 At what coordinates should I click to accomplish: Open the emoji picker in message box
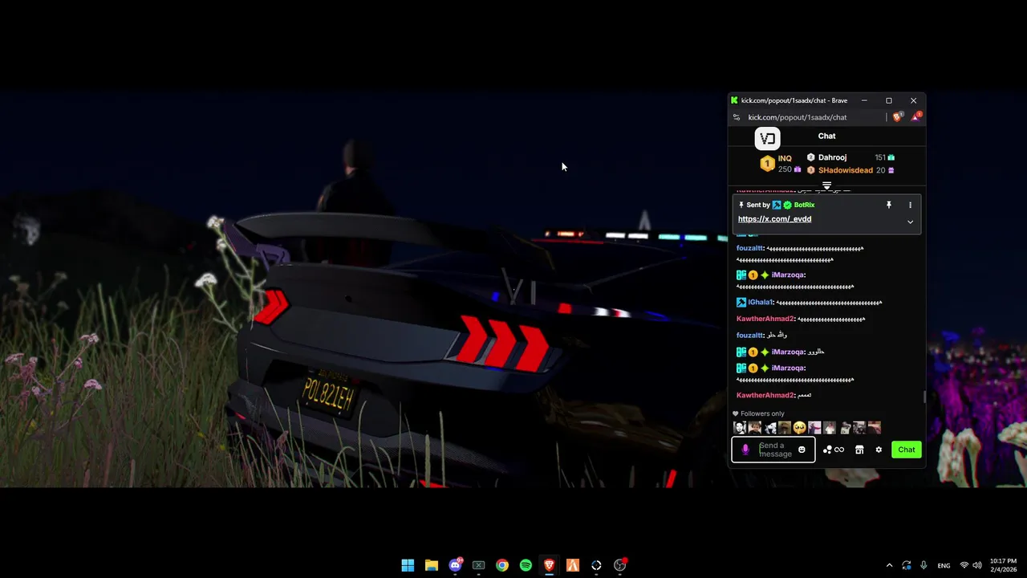[802, 450]
